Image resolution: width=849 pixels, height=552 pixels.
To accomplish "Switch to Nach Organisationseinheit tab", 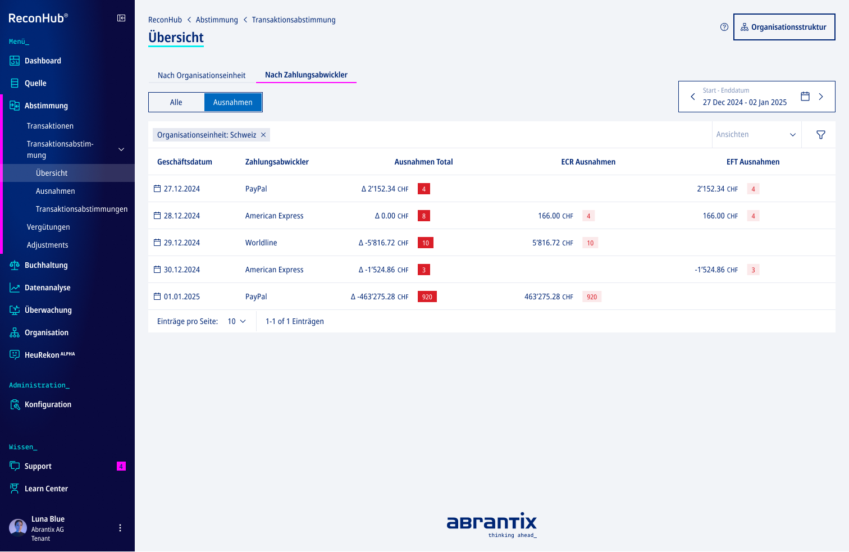I will pyautogui.click(x=202, y=75).
